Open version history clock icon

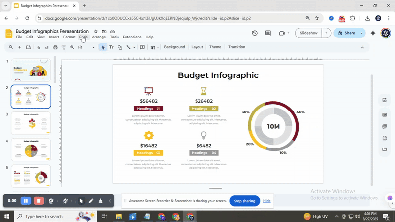pyautogui.click(x=255, y=33)
